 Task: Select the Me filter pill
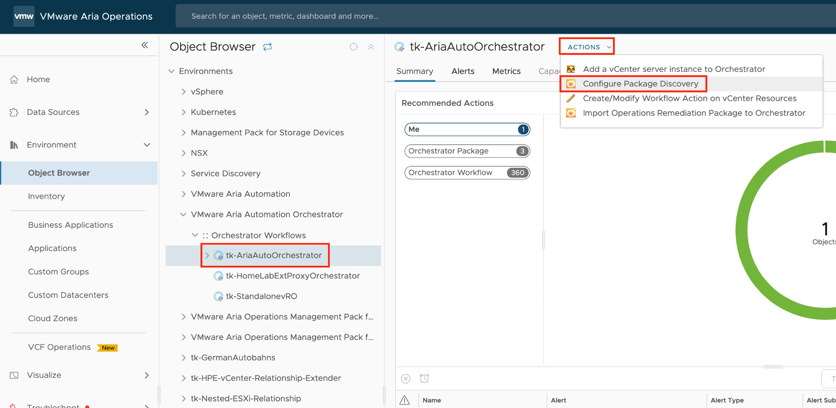[467, 129]
